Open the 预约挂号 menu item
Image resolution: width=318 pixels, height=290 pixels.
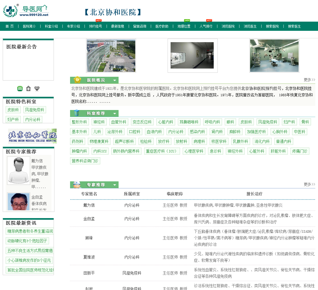coord(95,26)
